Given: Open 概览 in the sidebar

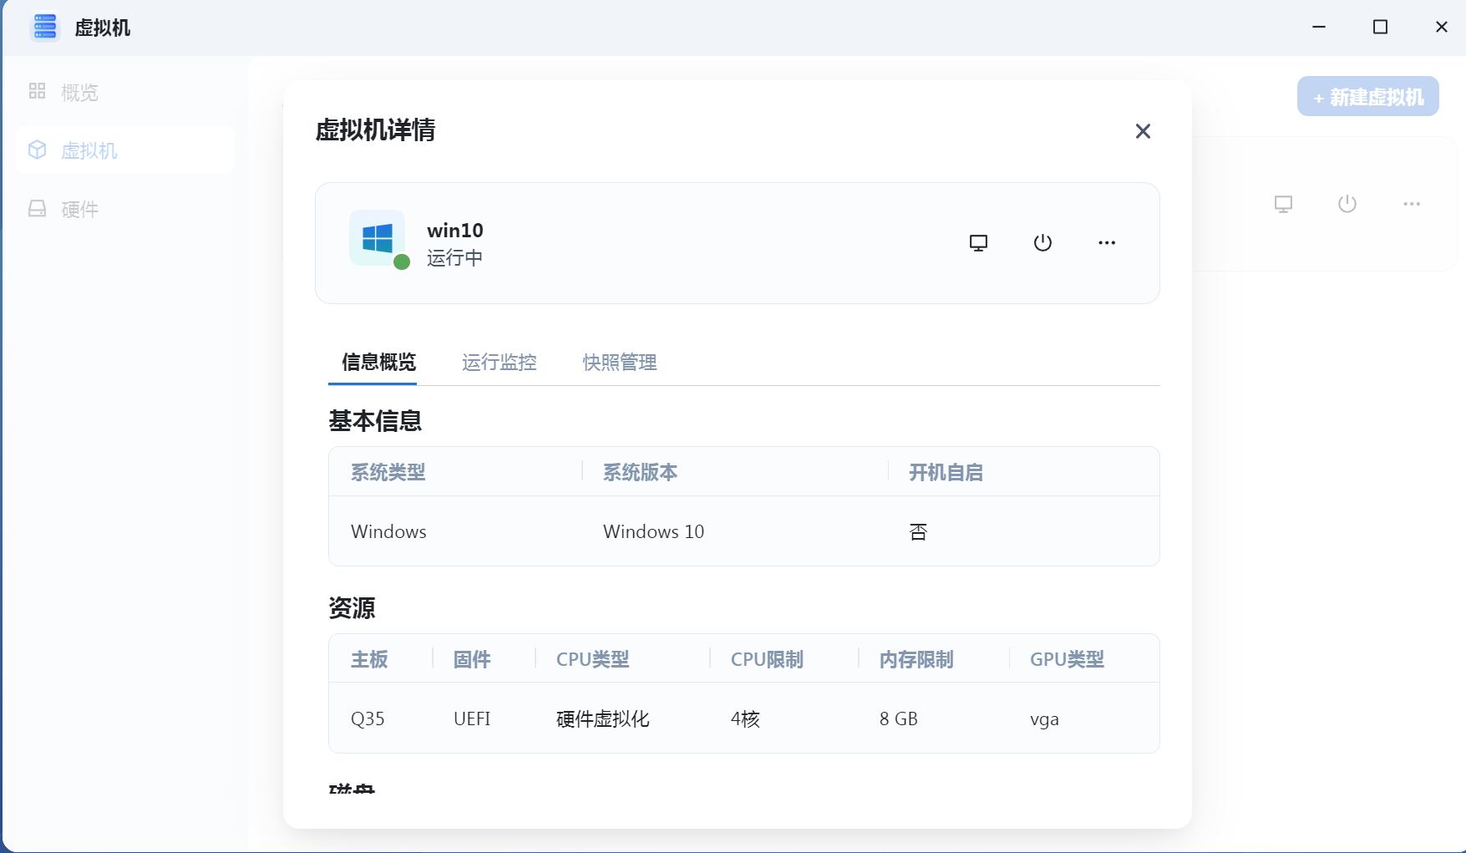Looking at the screenshot, I should point(124,92).
